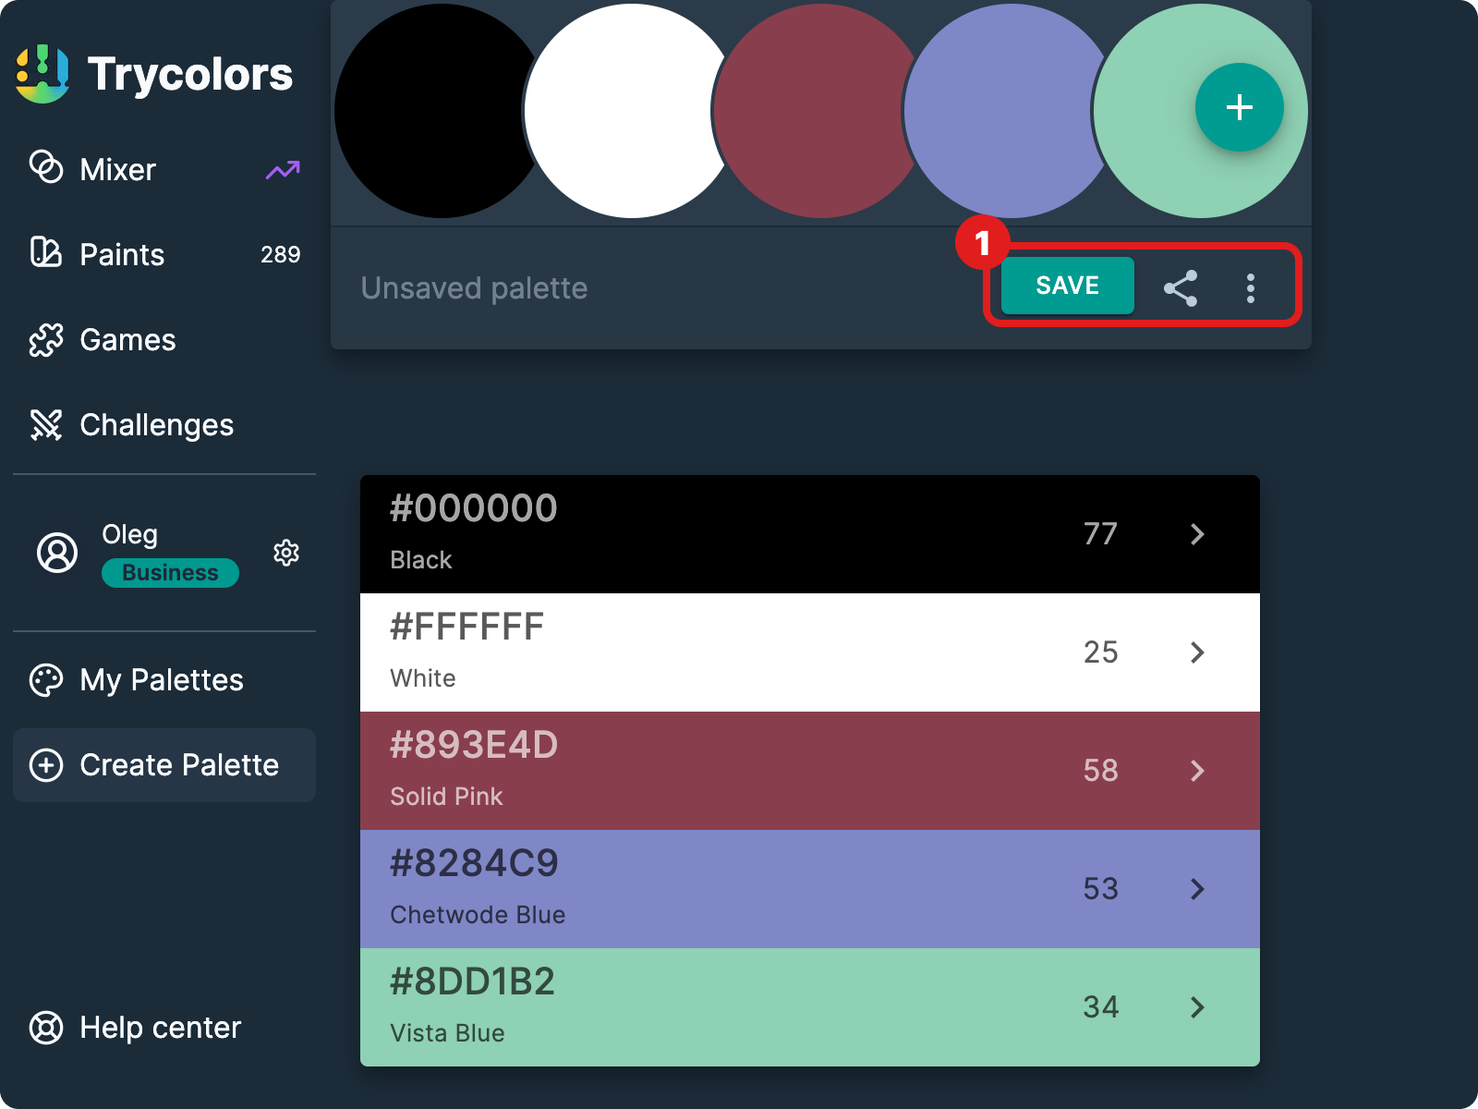1478x1109 pixels.
Task: Click the Oleg username
Action: [x=129, y=534]
